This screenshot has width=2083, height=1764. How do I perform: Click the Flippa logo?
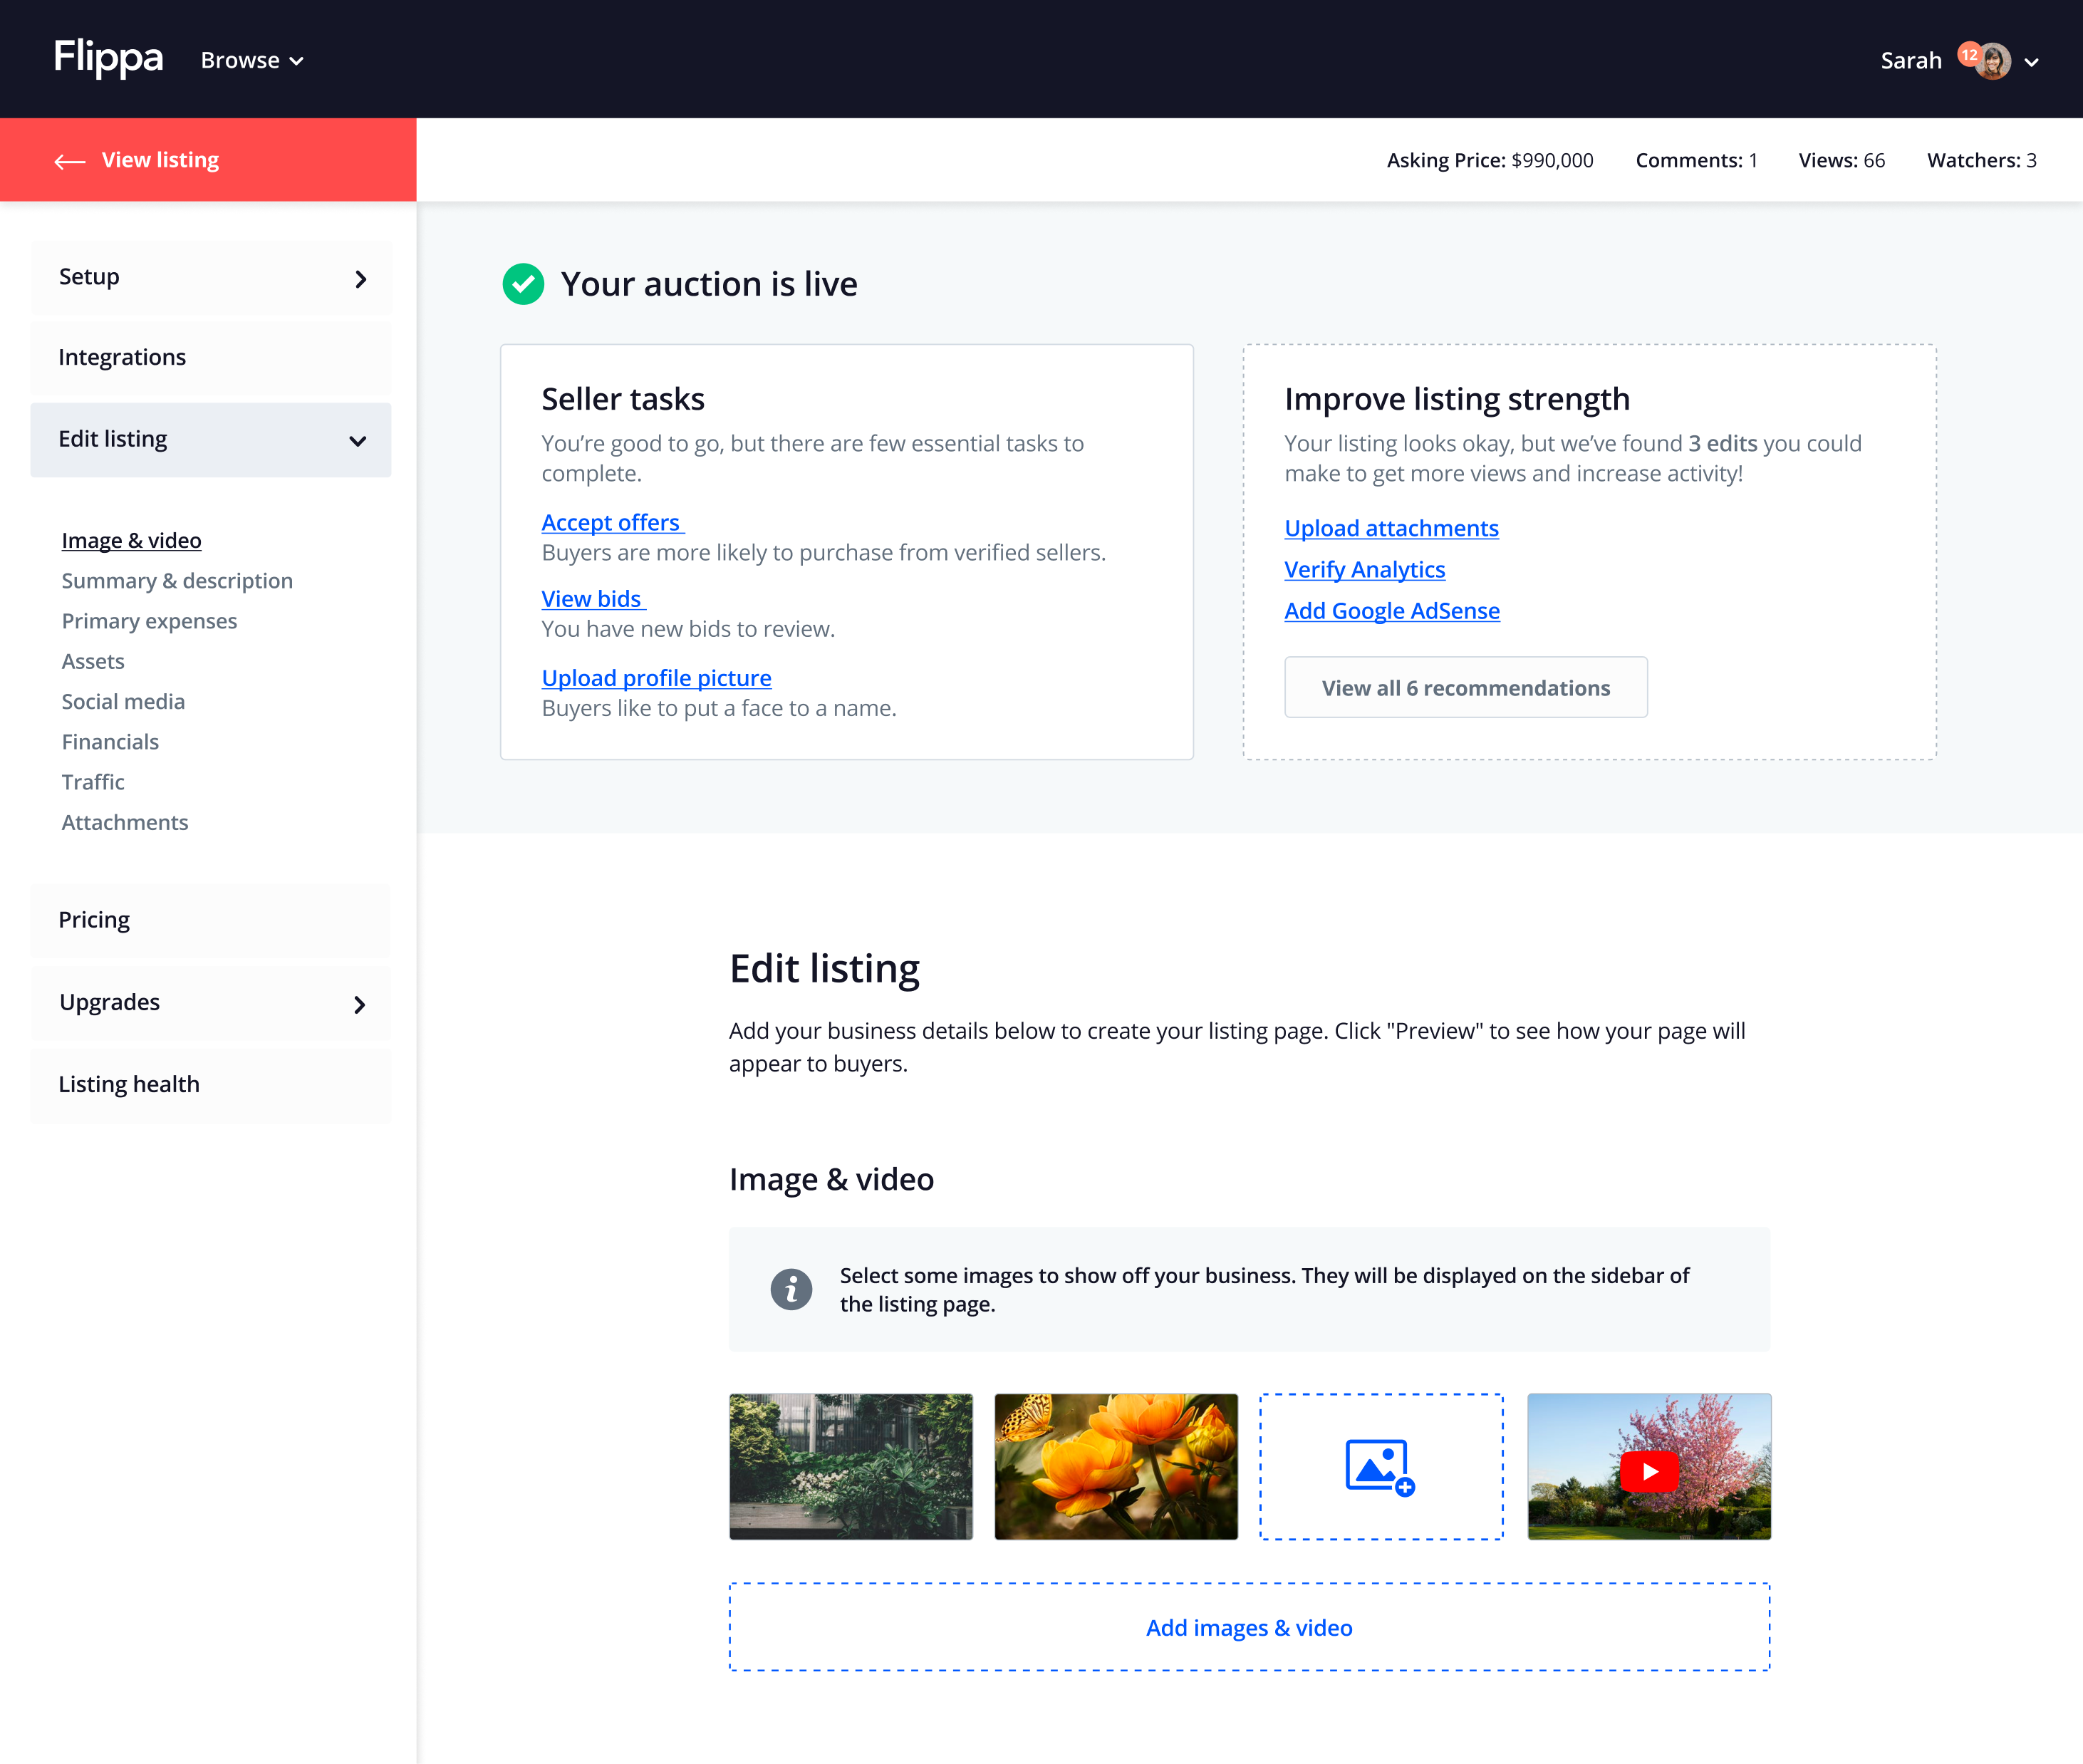[108, 59]
